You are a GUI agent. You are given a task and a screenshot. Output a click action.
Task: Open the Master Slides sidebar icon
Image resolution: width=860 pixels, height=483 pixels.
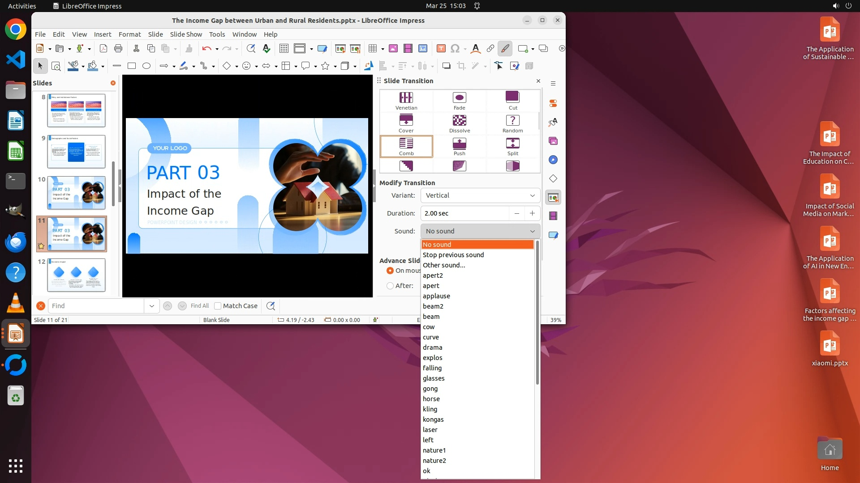(x=553, y=235)
